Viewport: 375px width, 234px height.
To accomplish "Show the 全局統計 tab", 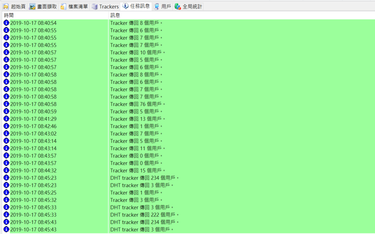I will coord(188,7).
